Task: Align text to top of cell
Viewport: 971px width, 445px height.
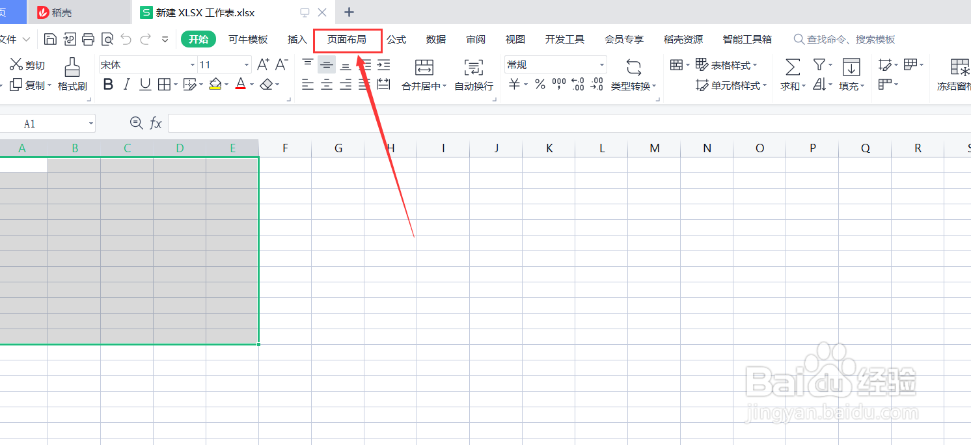Action: tap(308, 64)
